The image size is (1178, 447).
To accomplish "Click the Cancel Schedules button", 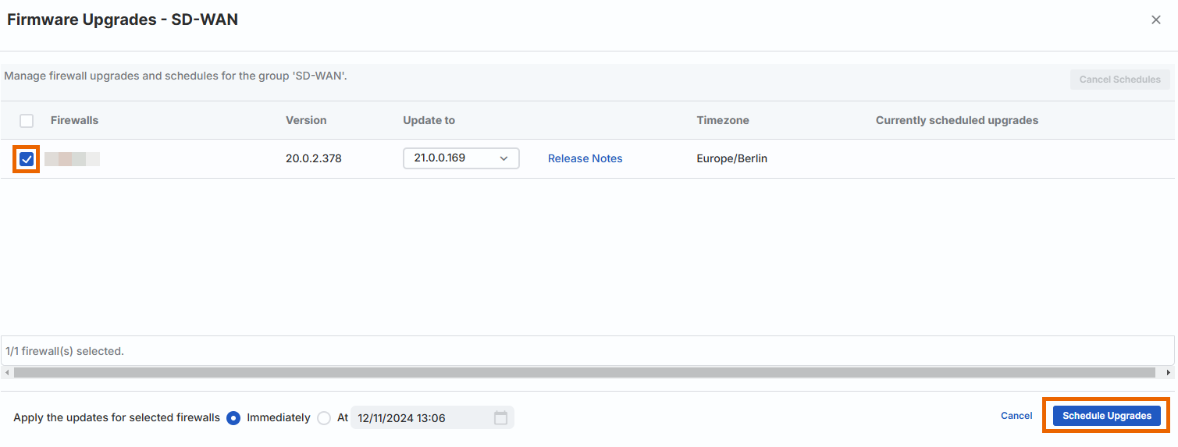I will pos(1119,80).
